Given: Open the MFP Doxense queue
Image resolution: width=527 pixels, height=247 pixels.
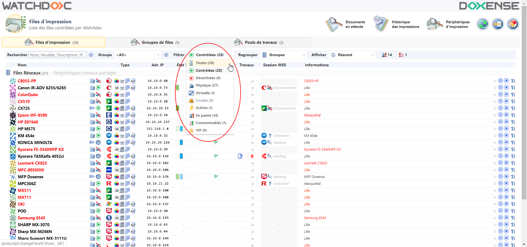Looking at the screenshot, I should click(30, 177).
